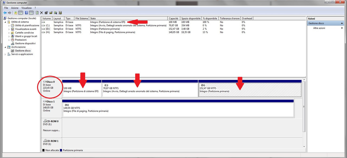Select the H: volume drive icon in list
This screenshot has height=158, width=347.
pyautogui.click(x=43, y=32)
